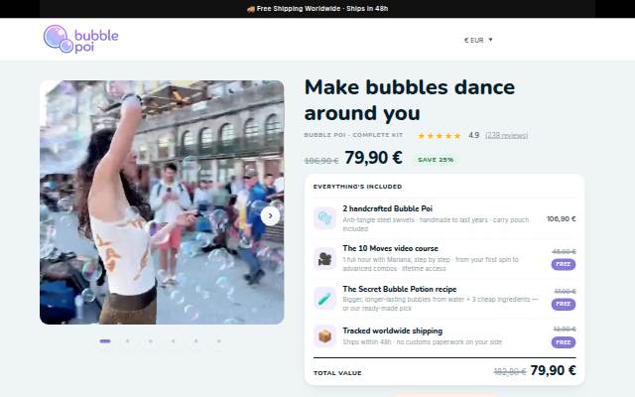This screenshot has width=635, height=397.
Task: Click FREE badge for video course
Action: (x=564, y=264)
